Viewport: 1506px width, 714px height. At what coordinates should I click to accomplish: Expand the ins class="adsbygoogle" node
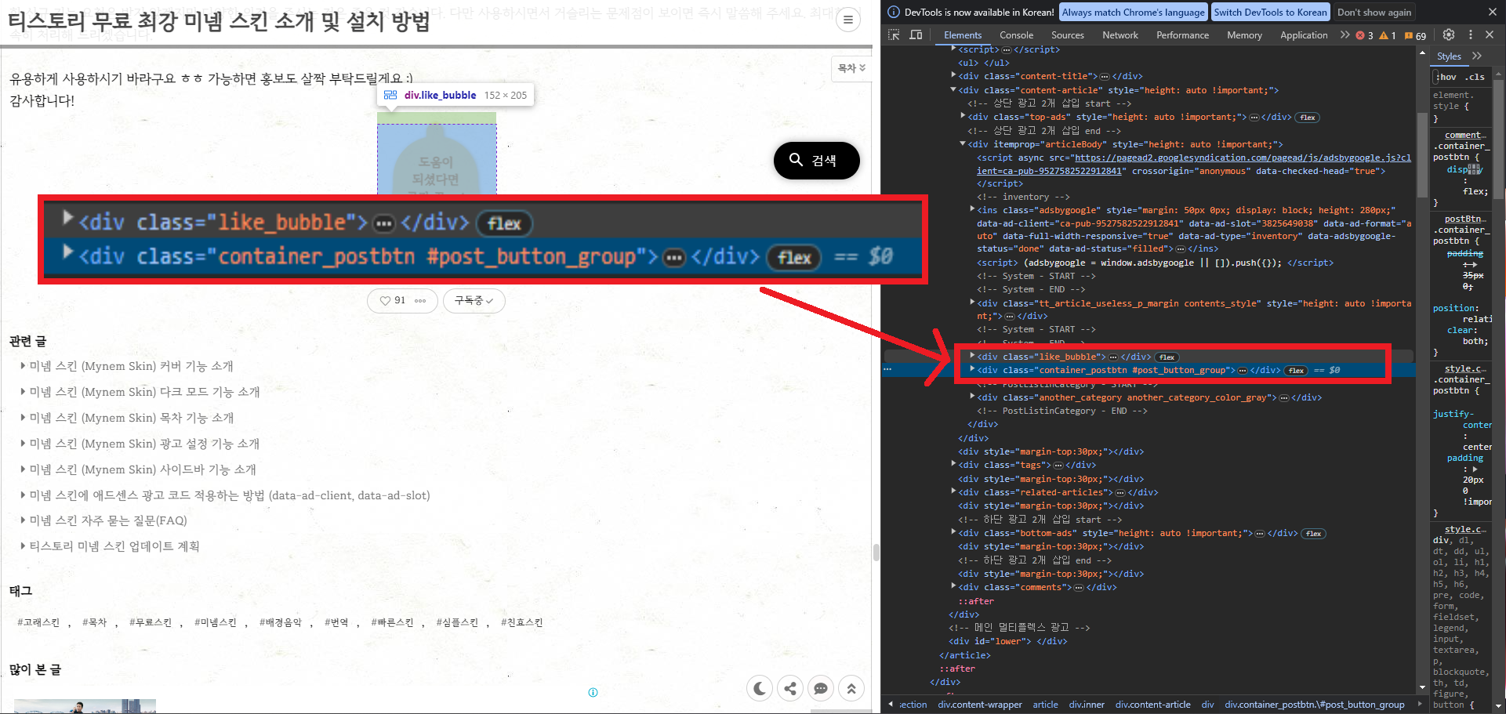tap(972, 209)
